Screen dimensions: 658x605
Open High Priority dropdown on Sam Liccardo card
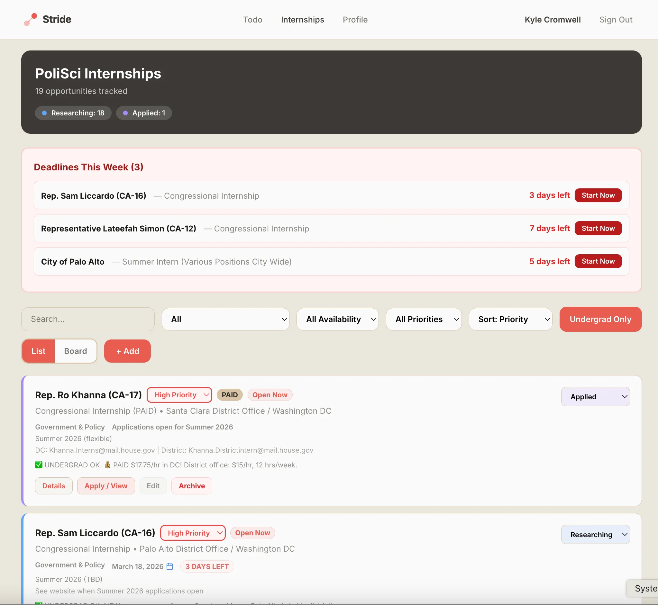point(193,533)
